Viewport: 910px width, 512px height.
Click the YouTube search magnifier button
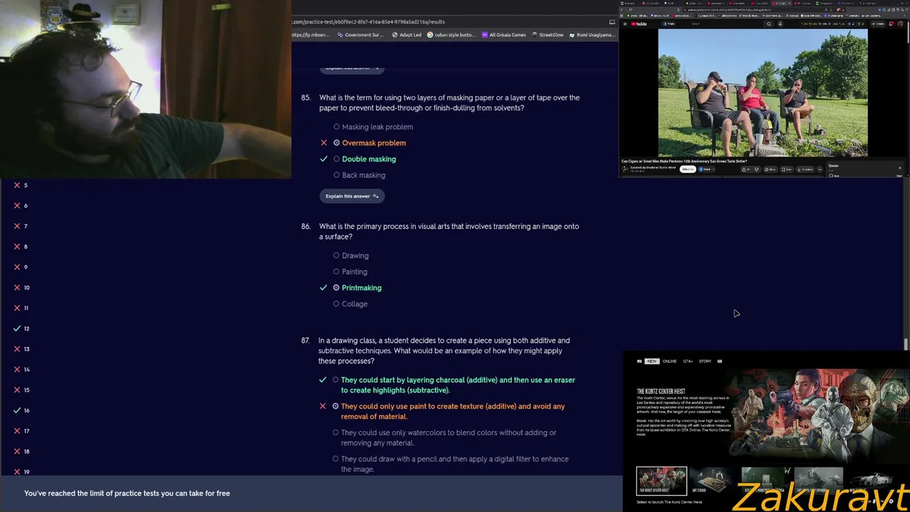[x=769, y=24]
